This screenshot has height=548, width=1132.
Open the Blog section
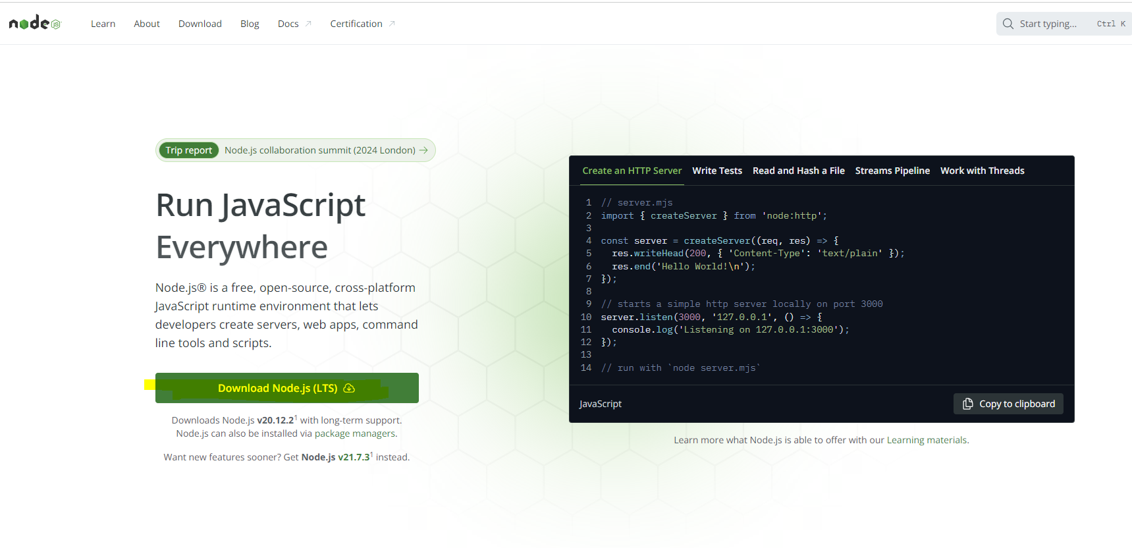(250, 24)
